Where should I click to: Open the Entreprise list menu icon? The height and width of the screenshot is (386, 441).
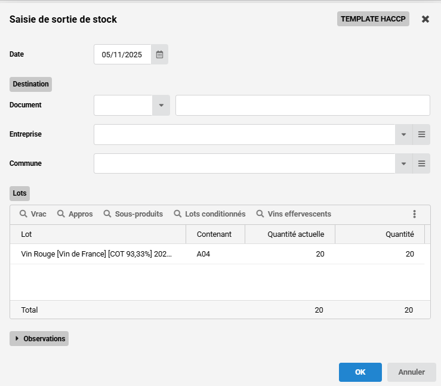point(421,134)
